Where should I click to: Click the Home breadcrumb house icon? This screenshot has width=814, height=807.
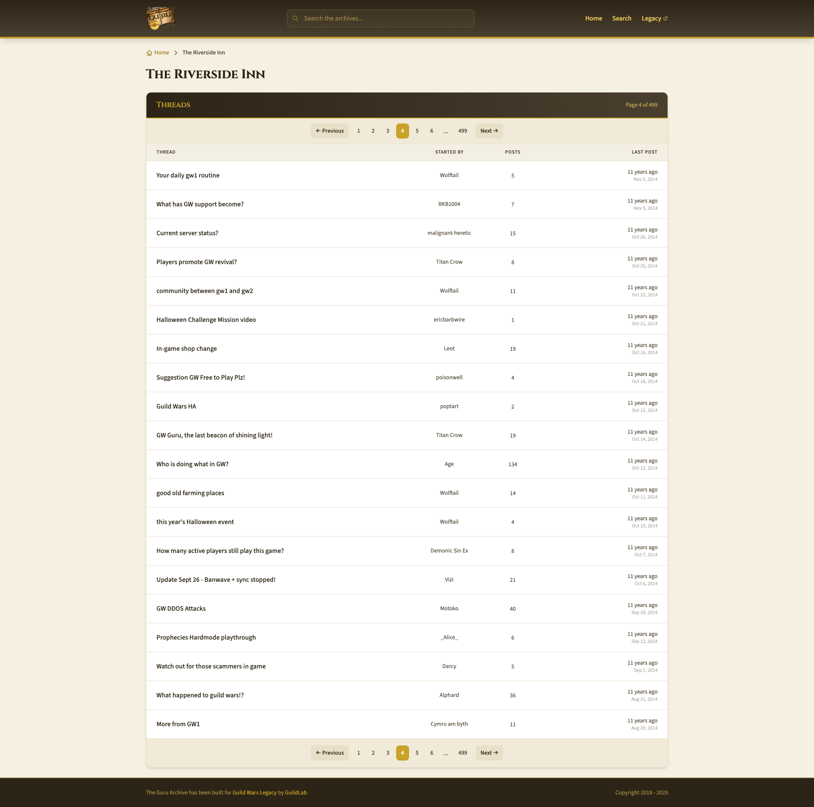click(x=149, y=53)
